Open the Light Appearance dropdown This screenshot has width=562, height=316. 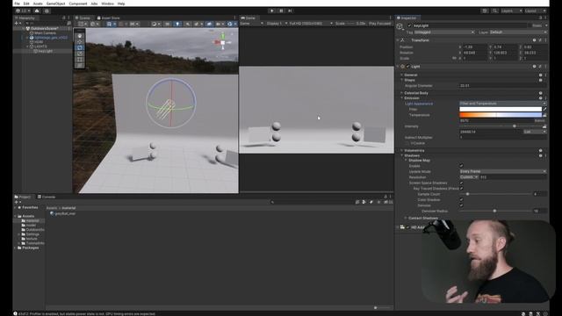[x=503, y=104]
